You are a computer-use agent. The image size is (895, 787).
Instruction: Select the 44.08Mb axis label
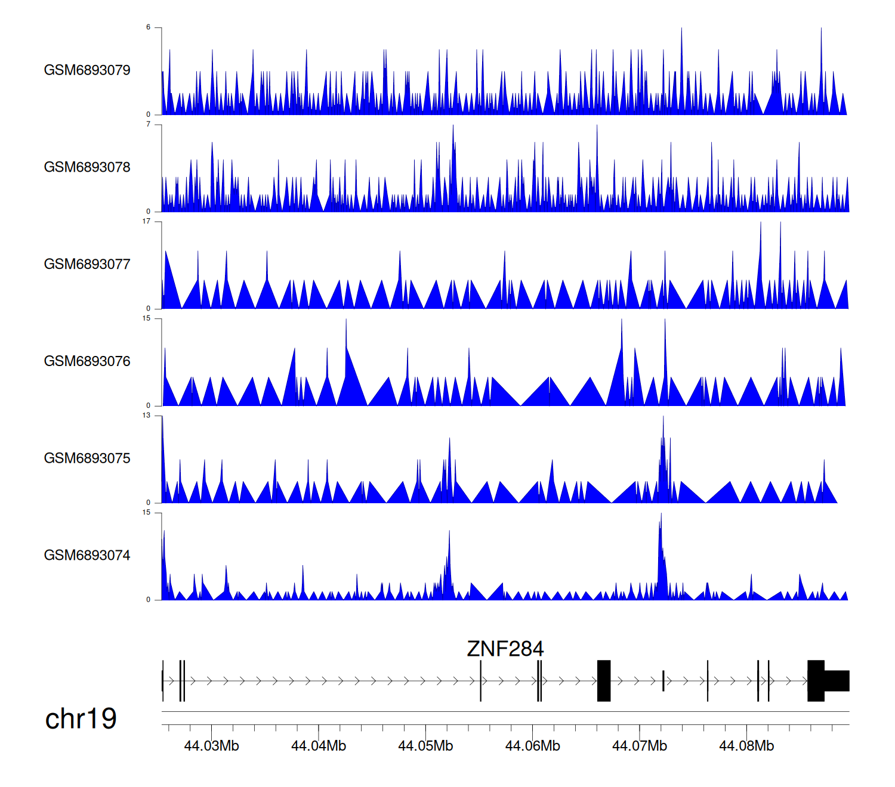pos(746,746)
